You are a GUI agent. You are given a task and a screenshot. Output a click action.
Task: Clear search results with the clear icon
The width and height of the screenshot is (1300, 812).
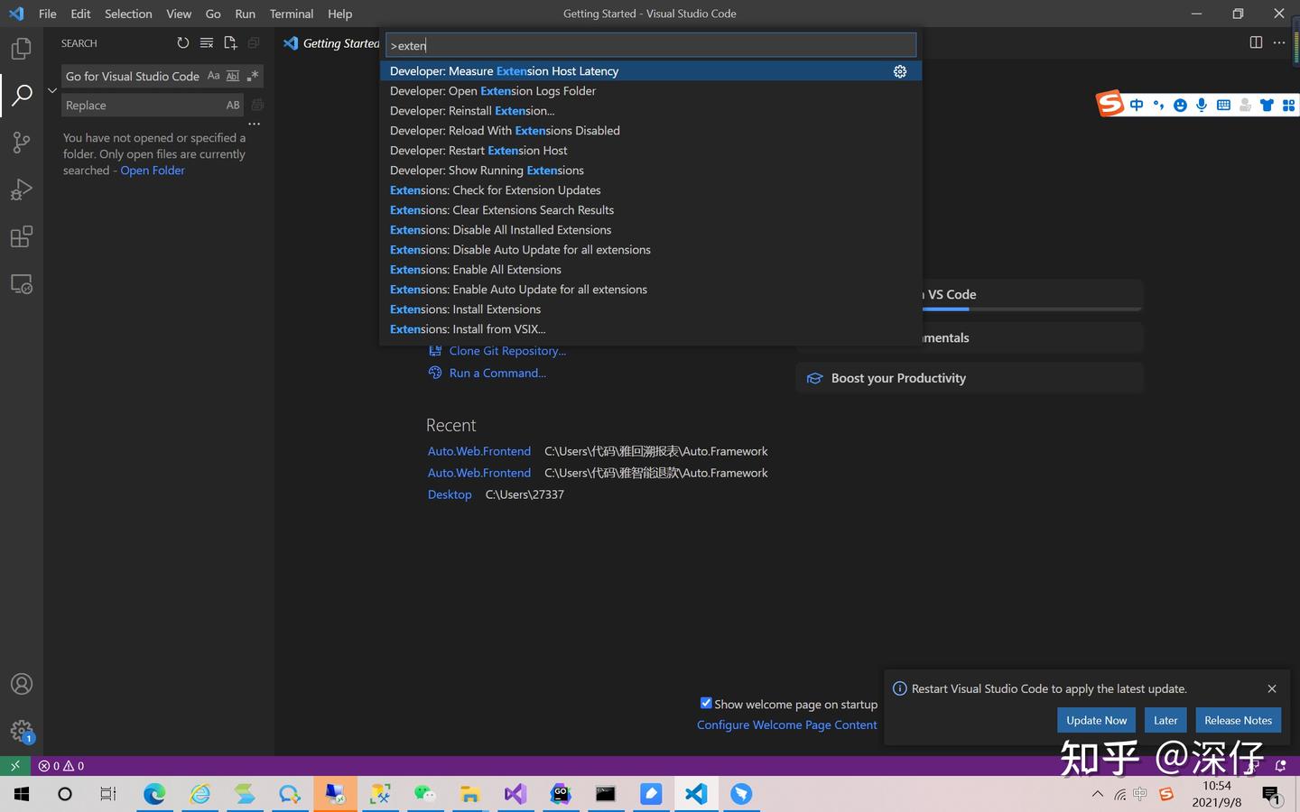(x=206, y=42)
